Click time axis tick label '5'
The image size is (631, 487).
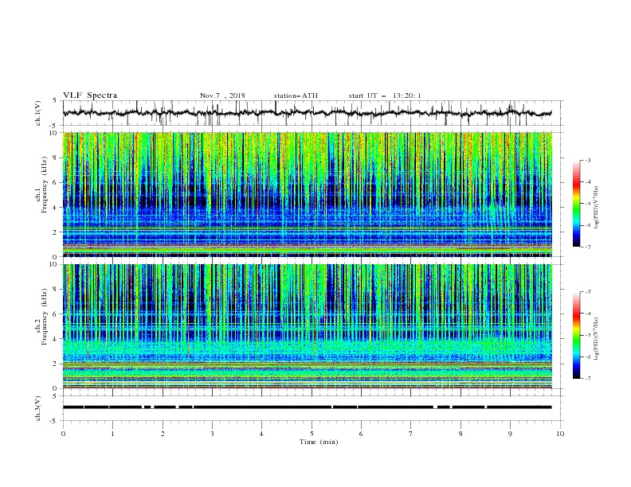coord(312,434)
